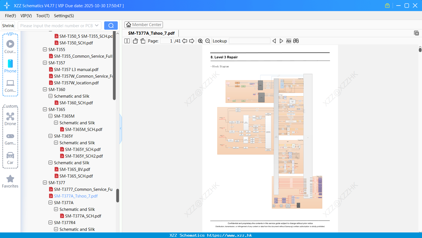Viewport: 422px width, 238px height.
Task: Open the Courses sidebar item
Action: [x=10, y=47]
